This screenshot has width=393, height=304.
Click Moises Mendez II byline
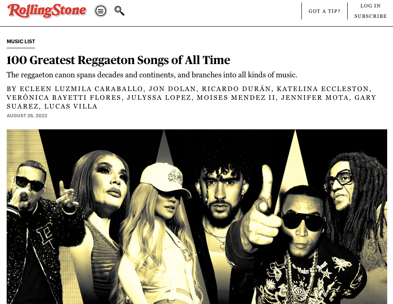[x=236, y=98]
